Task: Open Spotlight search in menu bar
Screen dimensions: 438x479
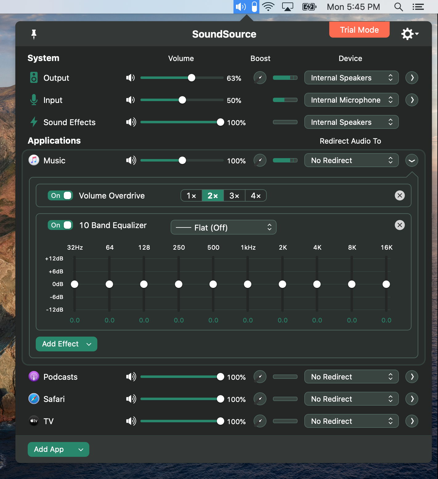Action: (x=399, y=7)
